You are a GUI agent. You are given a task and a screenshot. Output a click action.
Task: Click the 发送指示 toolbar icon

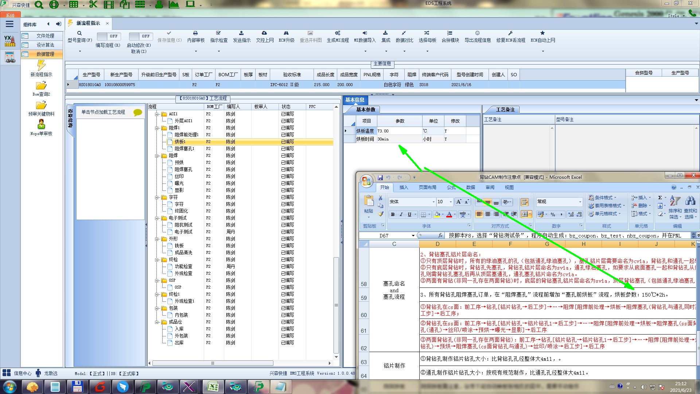pyautogui.click(x=241, y=33)
